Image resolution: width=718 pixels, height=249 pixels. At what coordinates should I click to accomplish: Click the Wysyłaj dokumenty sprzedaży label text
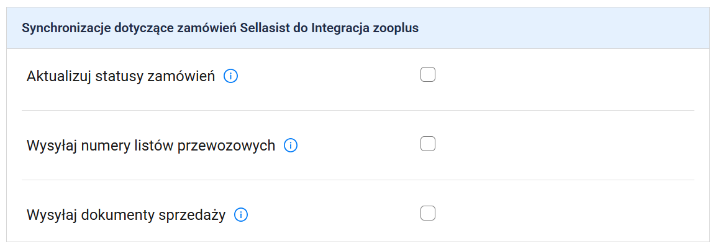(126, 215)
